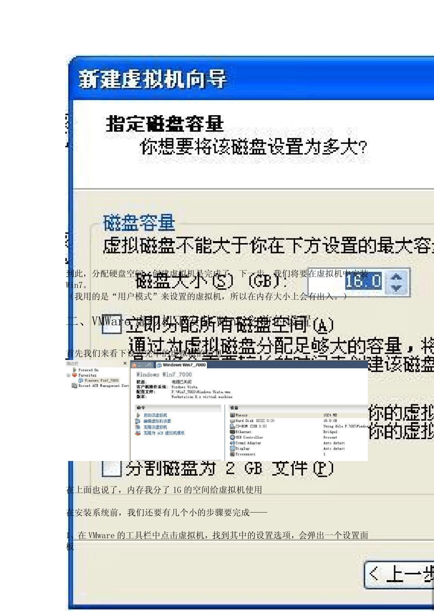The height and width of the screenshot is (614, 434).
Task: Click the Sound Adapter speaker icon
Action: pyautogui.click(x=232, y=443)
